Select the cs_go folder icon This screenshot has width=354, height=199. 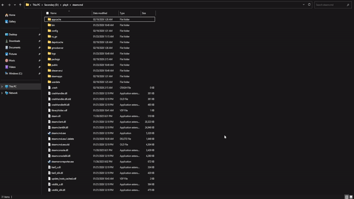point(49,36)
